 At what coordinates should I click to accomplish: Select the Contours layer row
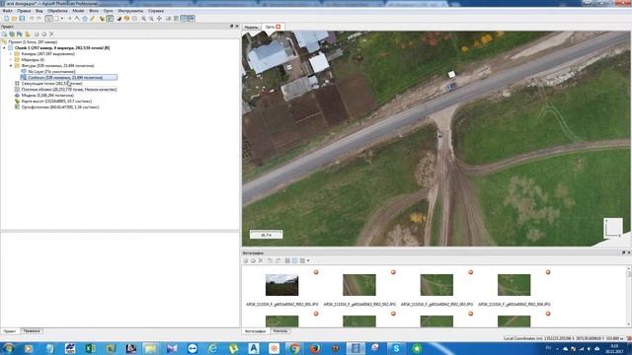[68, 77]
